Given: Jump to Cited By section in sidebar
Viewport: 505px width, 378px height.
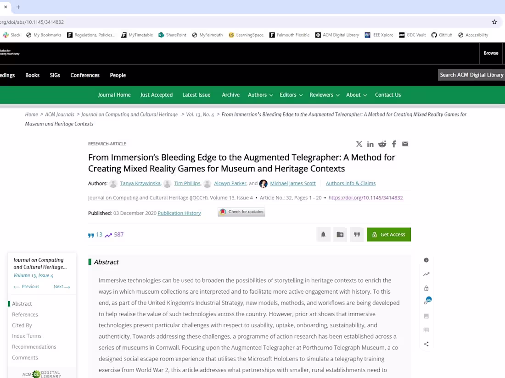Looking at the screenshot, I should tap(22, 325).
